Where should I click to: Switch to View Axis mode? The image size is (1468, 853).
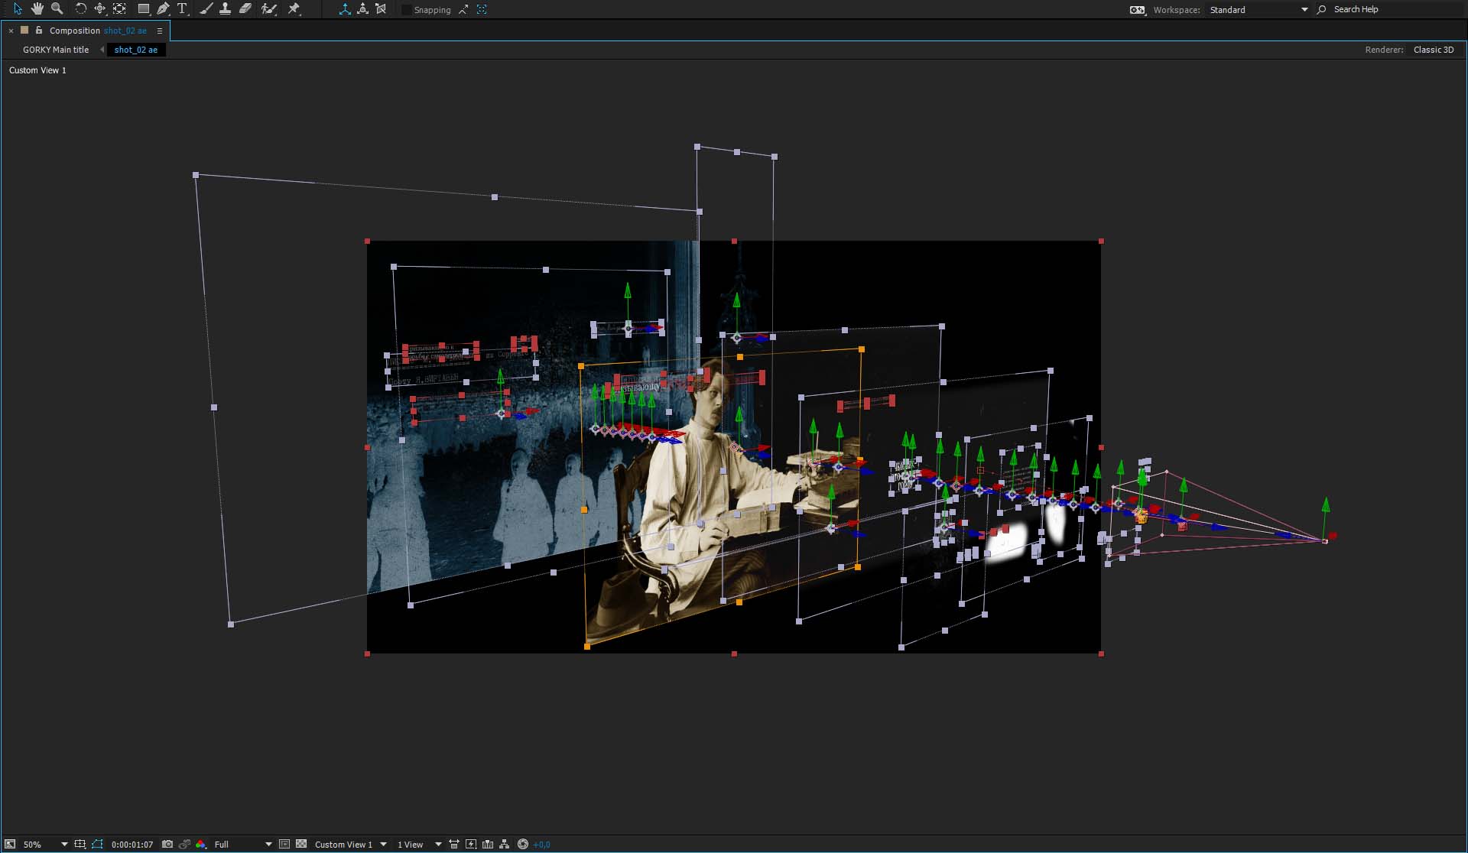pyautogui.click(x=381, y=9)
